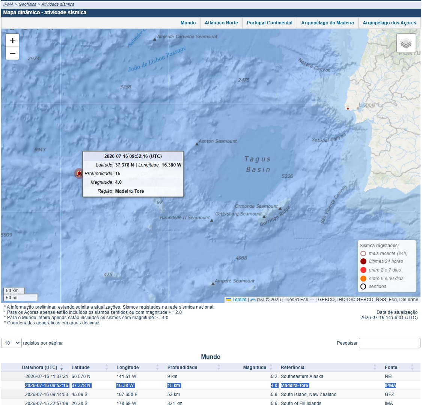This screenshot has height=405, width=422.
Task: Switch to Portugal Continental view
Action: pos(270,23)
